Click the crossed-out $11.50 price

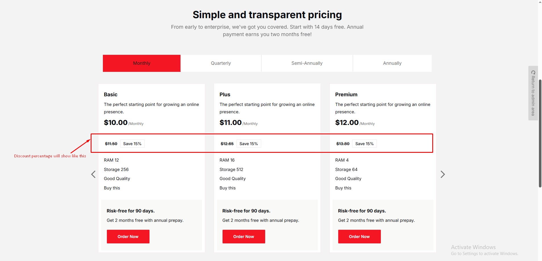point(111,144)
